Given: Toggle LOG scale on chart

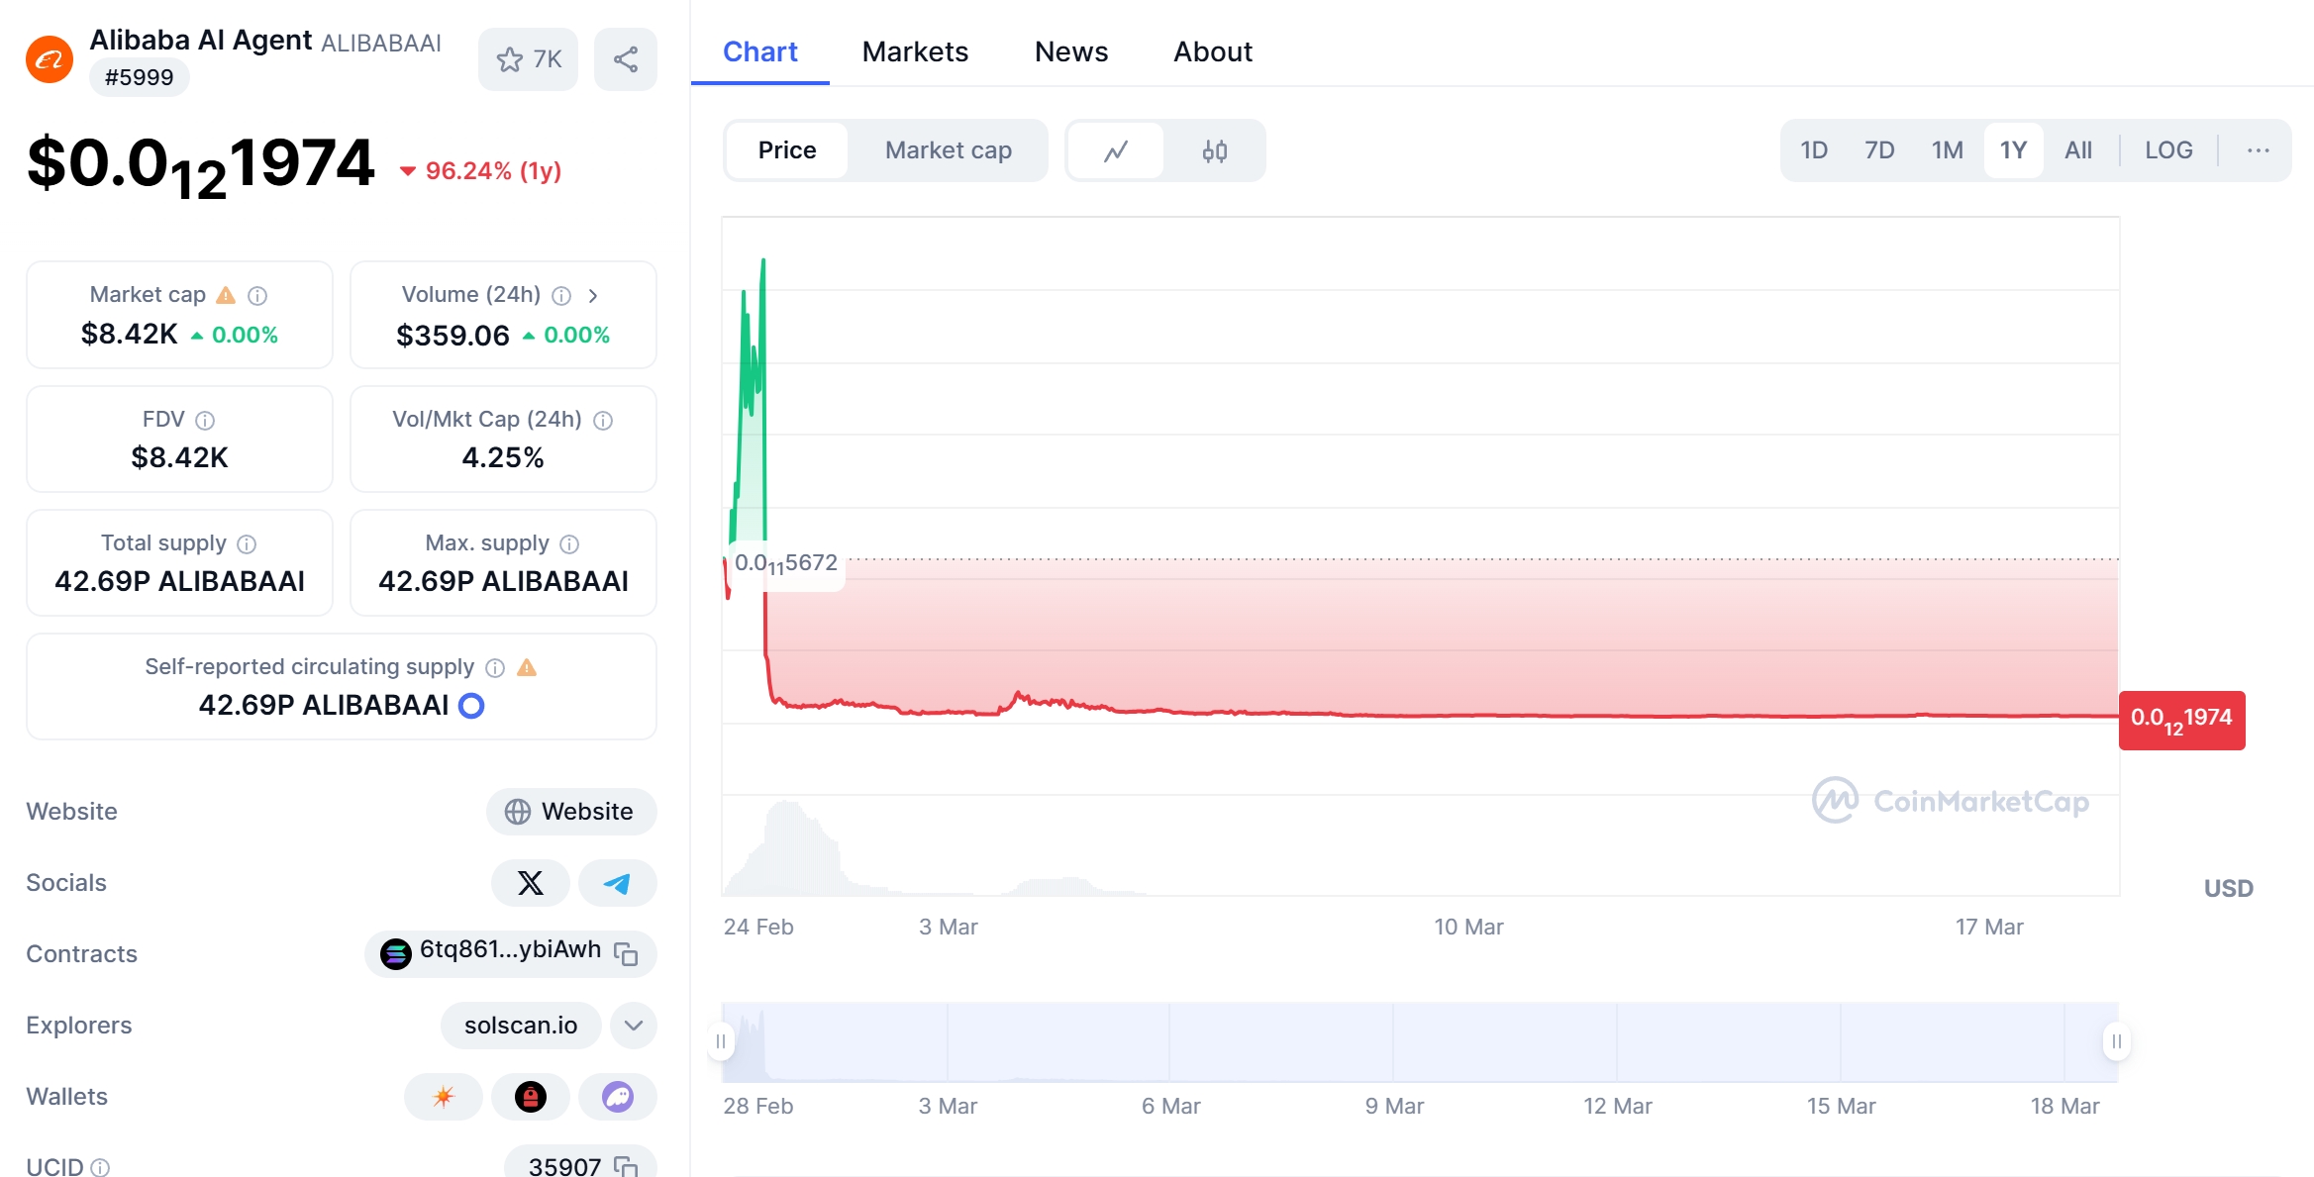Looking at the screenshot, I should point(2168,150).
